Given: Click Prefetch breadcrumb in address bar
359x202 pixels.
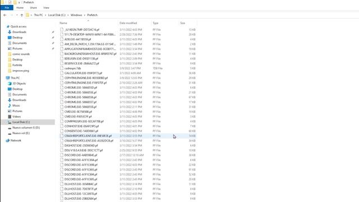Looking at the screenshot, I should pos(92,15).
